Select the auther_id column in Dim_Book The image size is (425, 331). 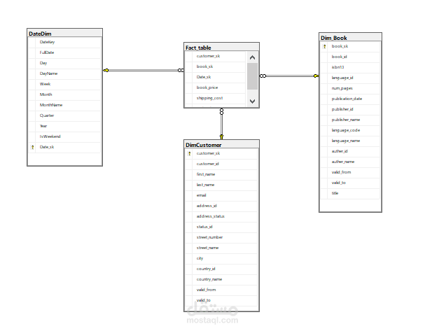[x=350, y=151]
